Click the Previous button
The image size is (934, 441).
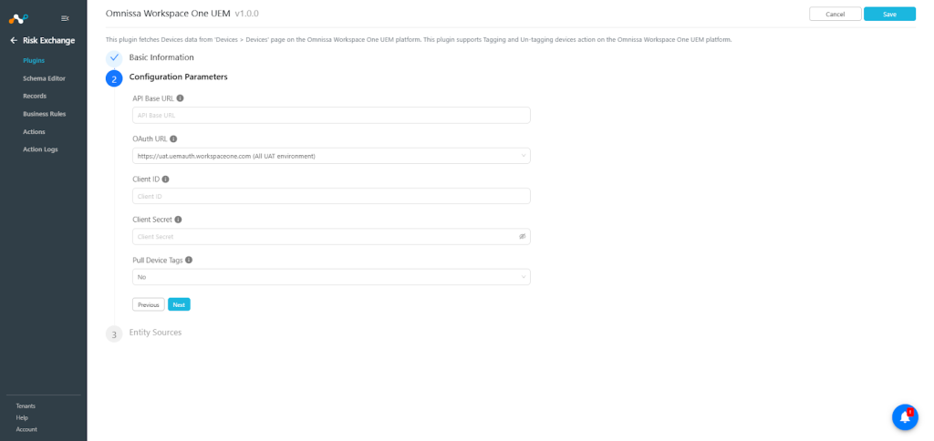[x=149, y=304]
